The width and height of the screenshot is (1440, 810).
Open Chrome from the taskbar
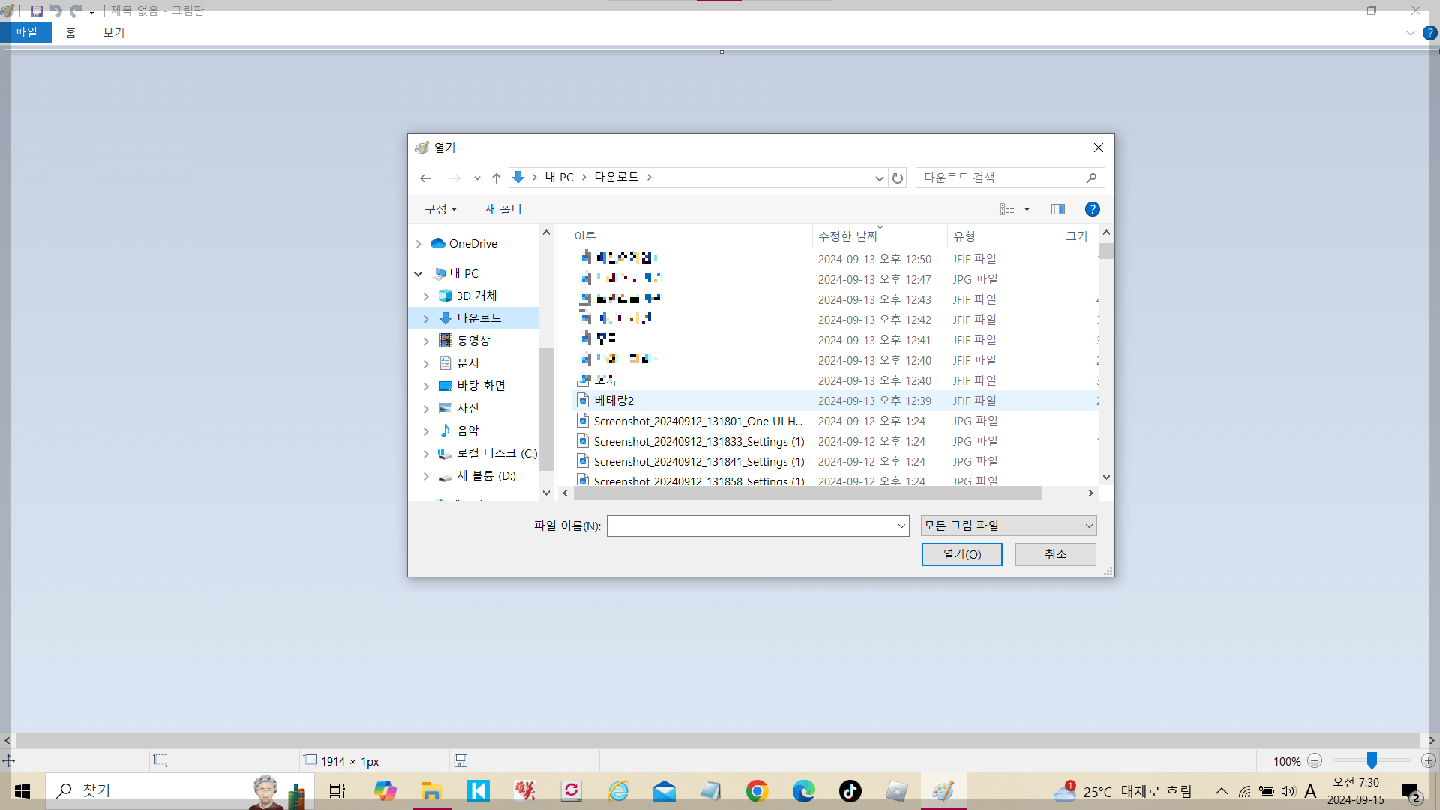tap(757, 790)
